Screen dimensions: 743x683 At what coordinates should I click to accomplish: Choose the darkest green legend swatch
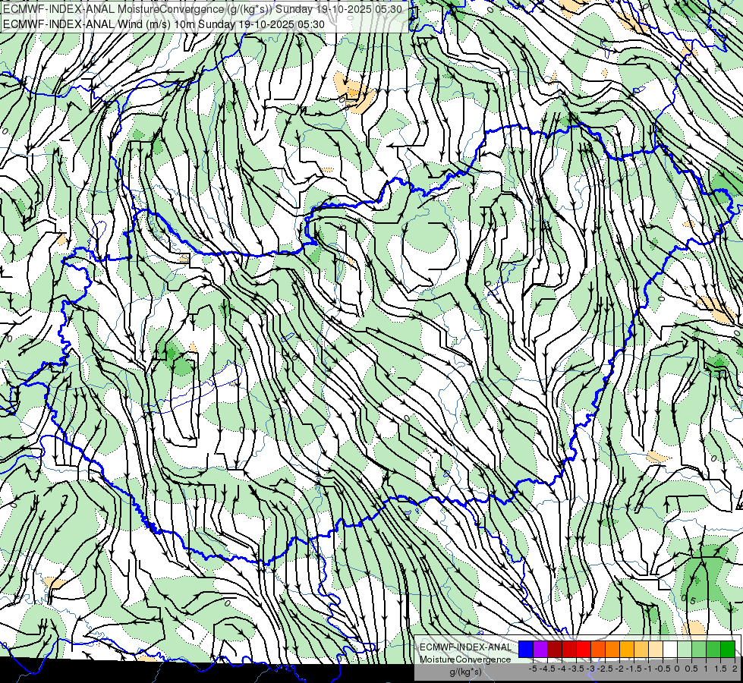pos(729,649)
